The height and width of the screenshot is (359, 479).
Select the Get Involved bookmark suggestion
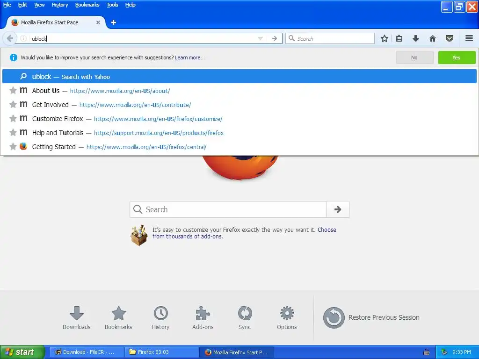coord(239,105)
